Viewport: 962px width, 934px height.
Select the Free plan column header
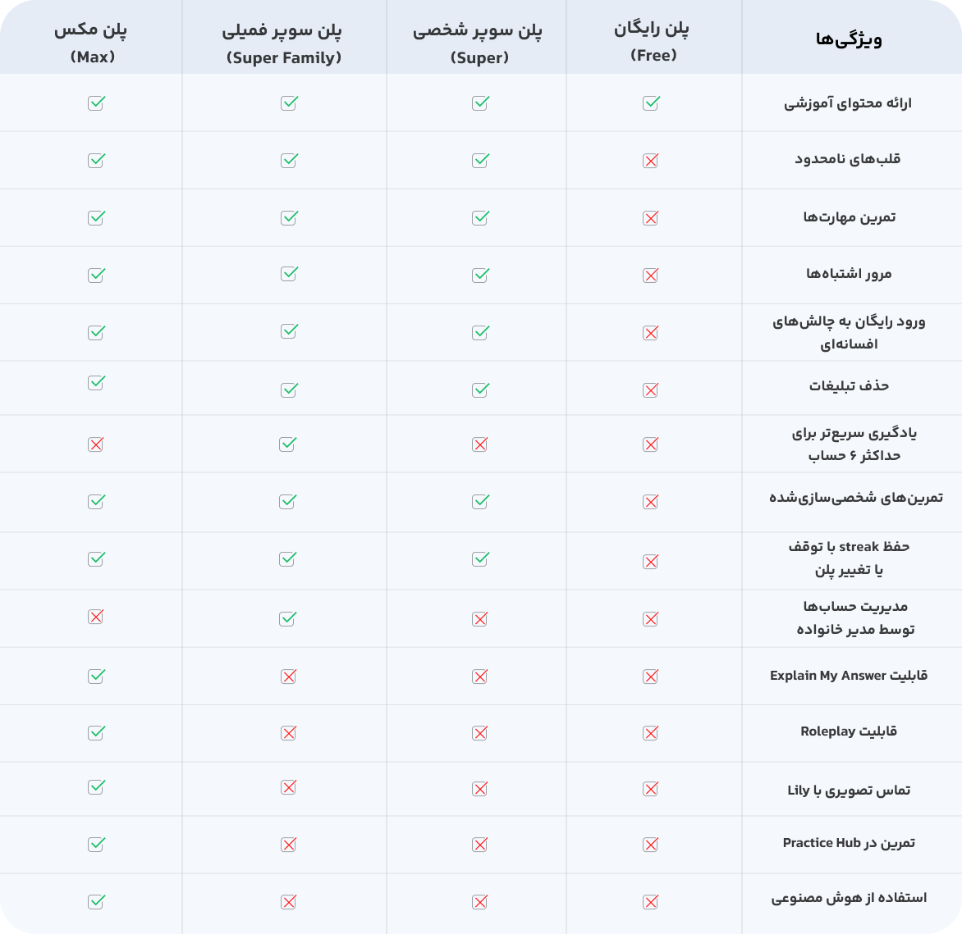tap(653, 41)
